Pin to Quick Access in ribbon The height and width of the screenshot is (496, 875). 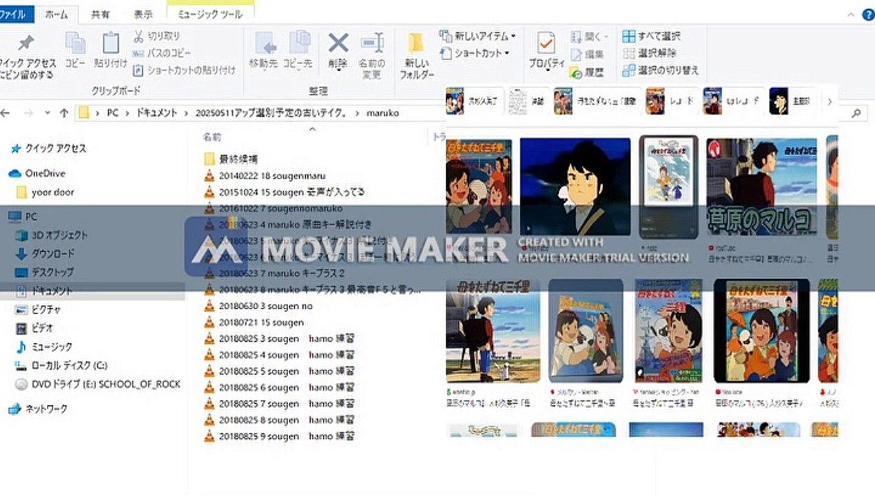point(27,56)
